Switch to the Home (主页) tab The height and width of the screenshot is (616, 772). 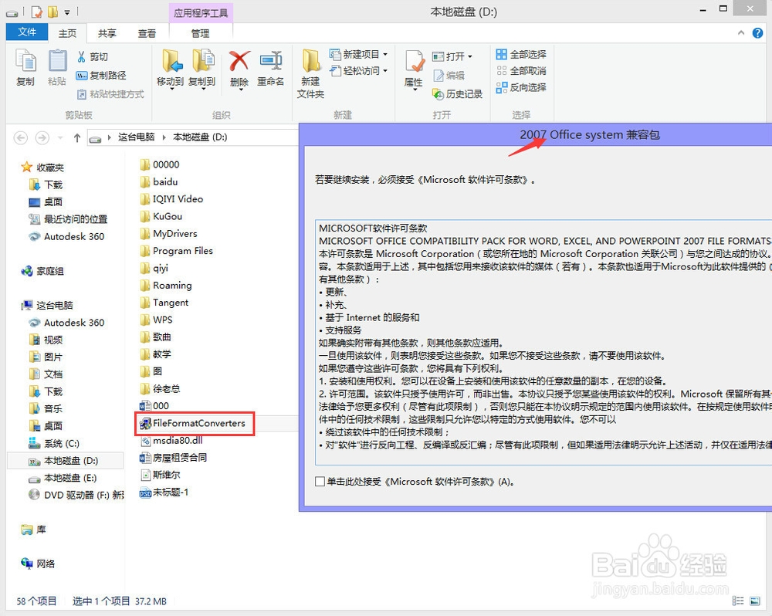tap(67, 33)
